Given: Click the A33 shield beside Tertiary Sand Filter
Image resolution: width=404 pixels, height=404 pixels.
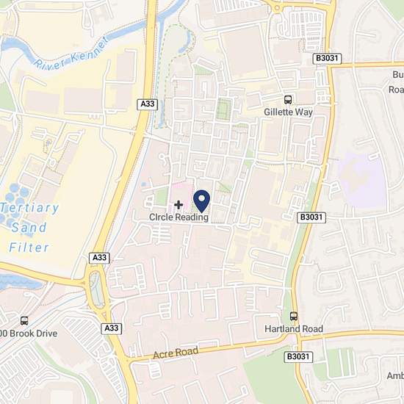Looking at the screenshot, I should click(99, 258).
